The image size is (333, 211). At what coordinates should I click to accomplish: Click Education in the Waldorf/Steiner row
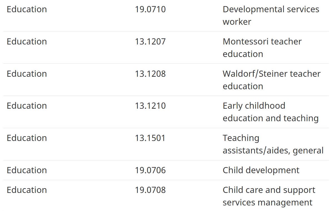point(27,74)
